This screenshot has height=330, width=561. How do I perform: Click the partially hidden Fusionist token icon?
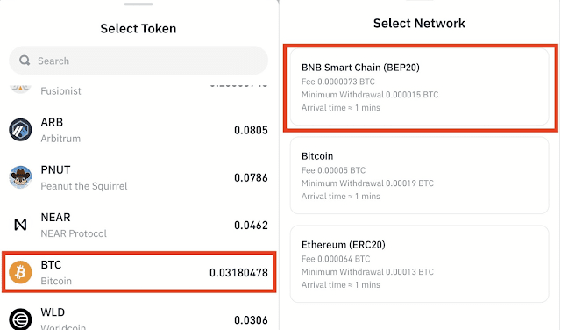tap(20, 88)
